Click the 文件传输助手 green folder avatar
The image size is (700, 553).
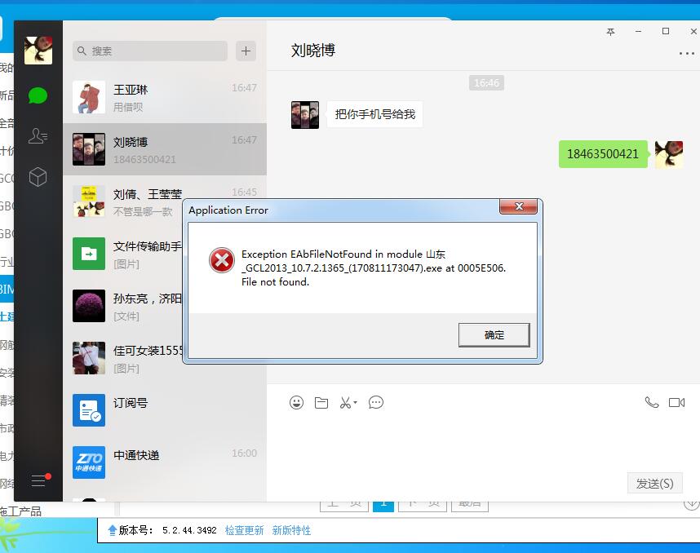click(89, 254)
